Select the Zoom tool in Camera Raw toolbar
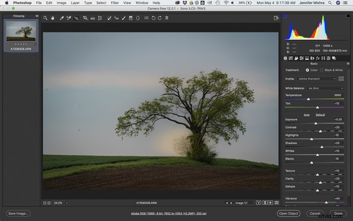353x221 pixels. [45, 18]
